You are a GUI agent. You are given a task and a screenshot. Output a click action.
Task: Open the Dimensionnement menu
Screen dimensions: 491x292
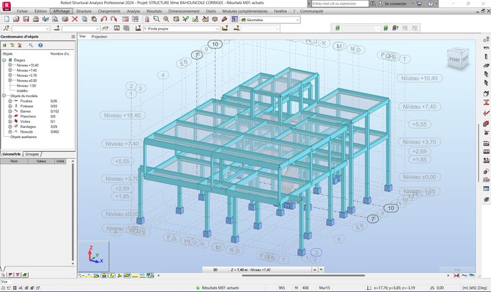184,12
